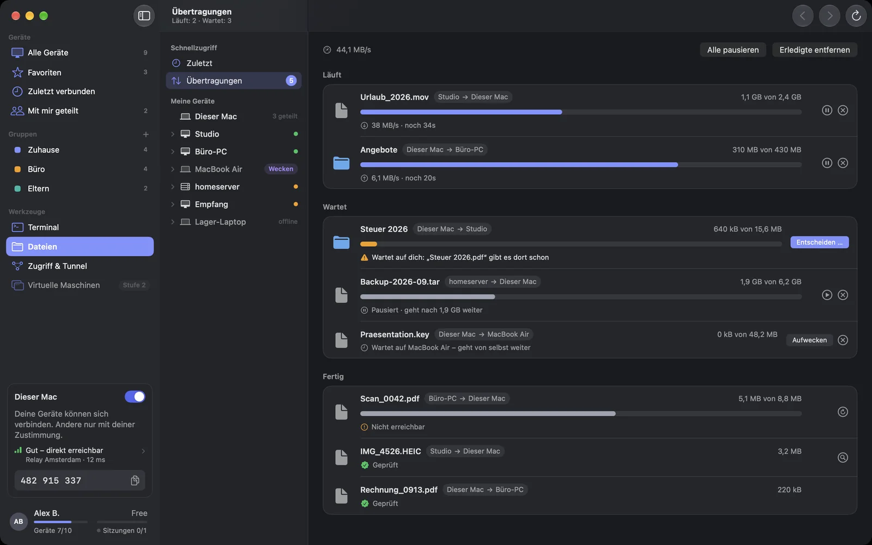872x545 pixels.
Task: Click Wecken badge on MacBook Air
Action: 281,169
